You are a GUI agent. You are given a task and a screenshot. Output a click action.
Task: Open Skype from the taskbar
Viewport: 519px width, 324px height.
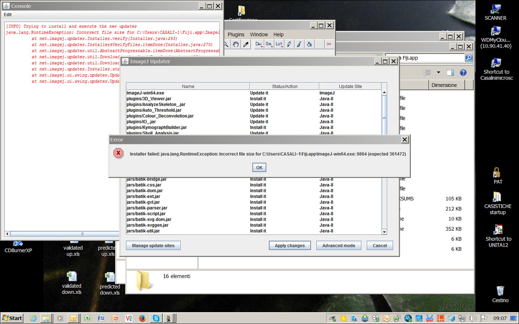point(156,318)
